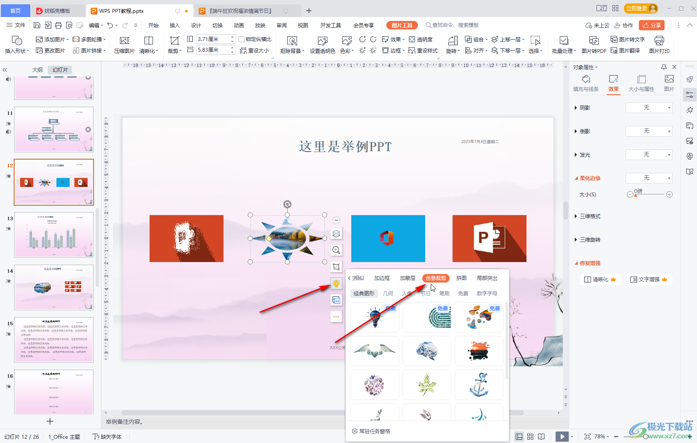The width and height of the screenshot is (697, 443).
Task: Click 清晰化 enhancement button in right panel
Action: click(600, 280)
